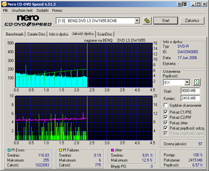Click the Start field showing 0000 MB

click(190, 91)
